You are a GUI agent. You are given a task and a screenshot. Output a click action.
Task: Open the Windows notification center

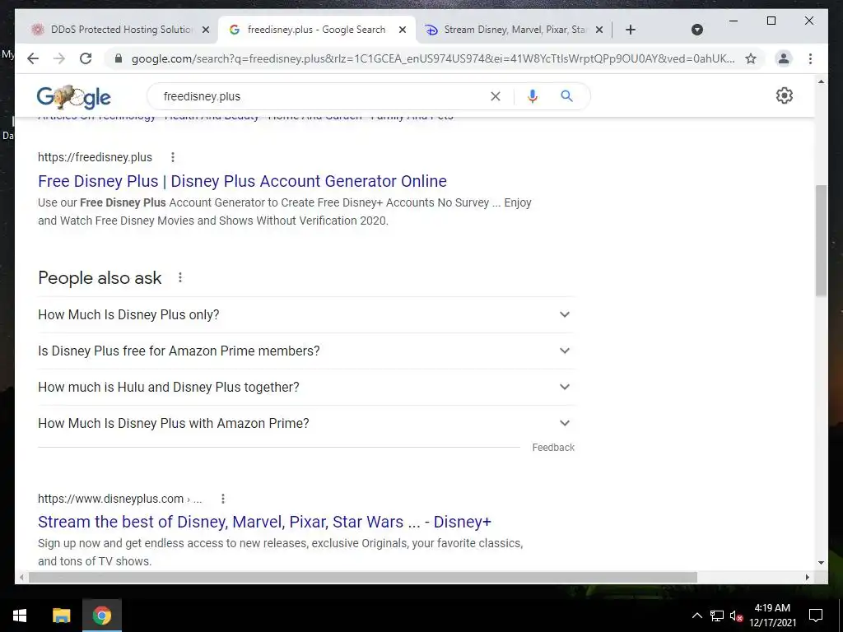point(816,616)
